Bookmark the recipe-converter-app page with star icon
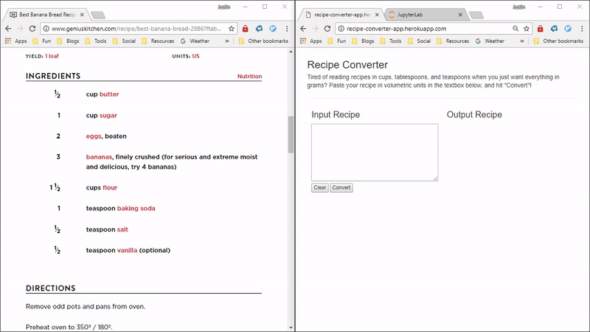This screenshot has height=332, width=590. click(527, 28)
